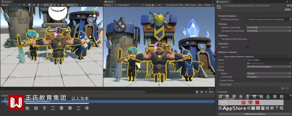The width and height of the screenshot is (292, 116).
Task: Collapse the Overrides foldout
Action: (217, 92)
